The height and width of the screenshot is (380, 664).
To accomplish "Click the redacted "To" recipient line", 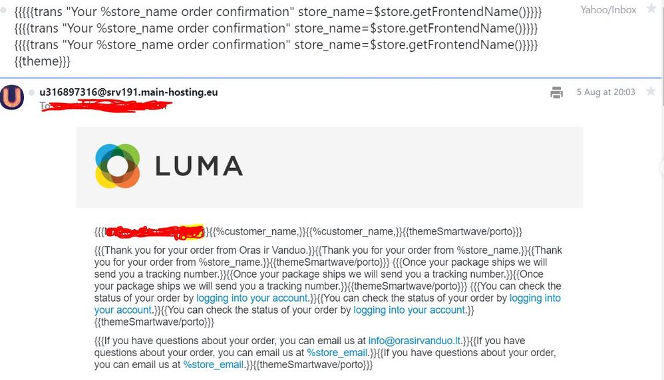I will [106, 106].
